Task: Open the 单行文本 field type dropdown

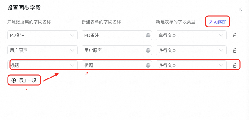Action: coord(191,35)
